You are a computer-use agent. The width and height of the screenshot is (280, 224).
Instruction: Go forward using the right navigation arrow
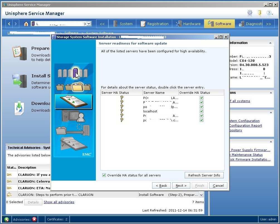(16, 24)
